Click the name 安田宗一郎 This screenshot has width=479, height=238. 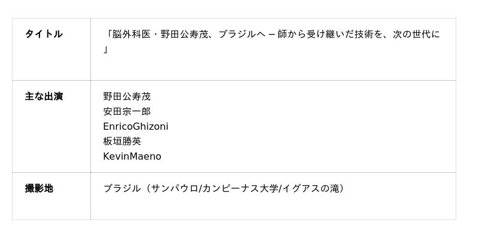pyautogui.click(x=127, y=111)
